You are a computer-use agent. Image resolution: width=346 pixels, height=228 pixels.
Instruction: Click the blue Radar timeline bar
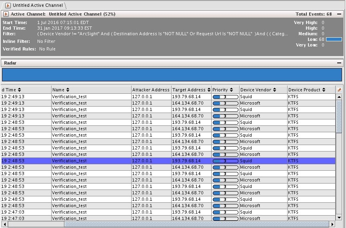172,75
